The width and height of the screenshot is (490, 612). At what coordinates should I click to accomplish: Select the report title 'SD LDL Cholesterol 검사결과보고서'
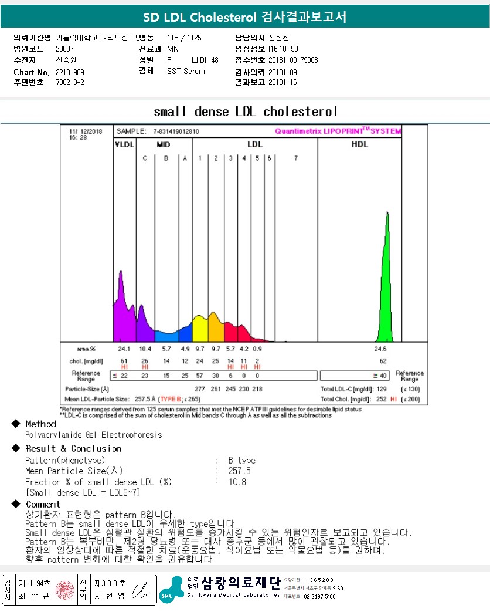[245, 17]
